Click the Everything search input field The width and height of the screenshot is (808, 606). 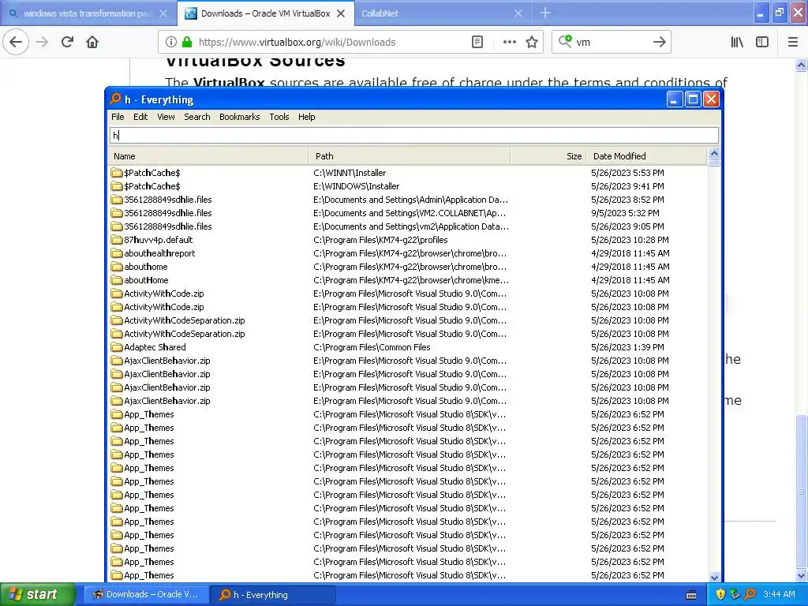pyautogui.click(x=413, y=135)
